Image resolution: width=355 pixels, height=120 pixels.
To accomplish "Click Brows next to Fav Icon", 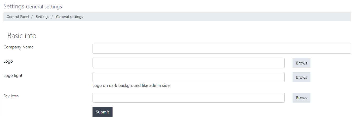I will 301,98.
